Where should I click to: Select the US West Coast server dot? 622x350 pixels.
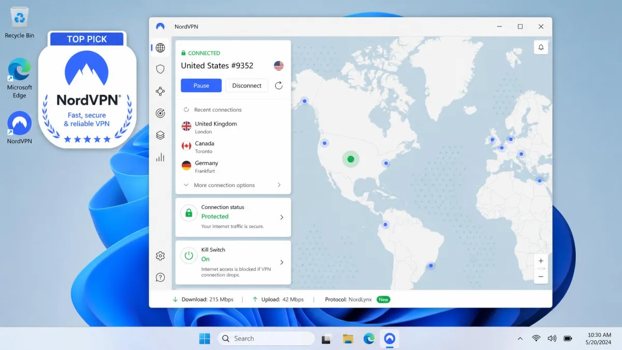[324, 143]
